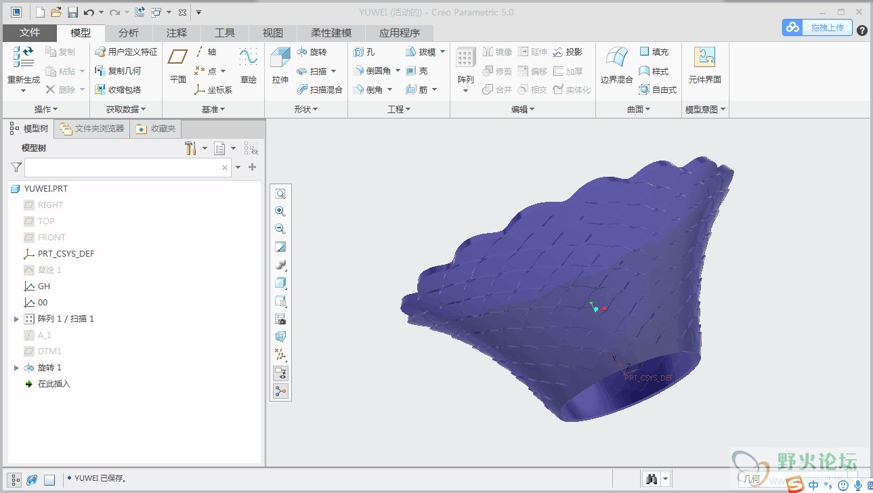
Task: Click the Pattern (阵列) icon
Action: click(x=465, y=58)
